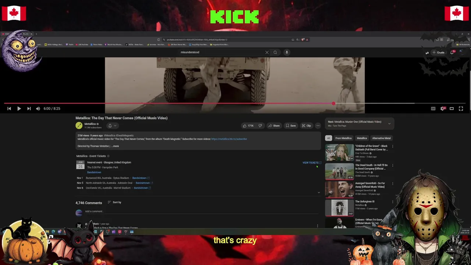Select the 'From Metallica' filter chip
Viewport: 471px width, 265px height.
point(343,138)
